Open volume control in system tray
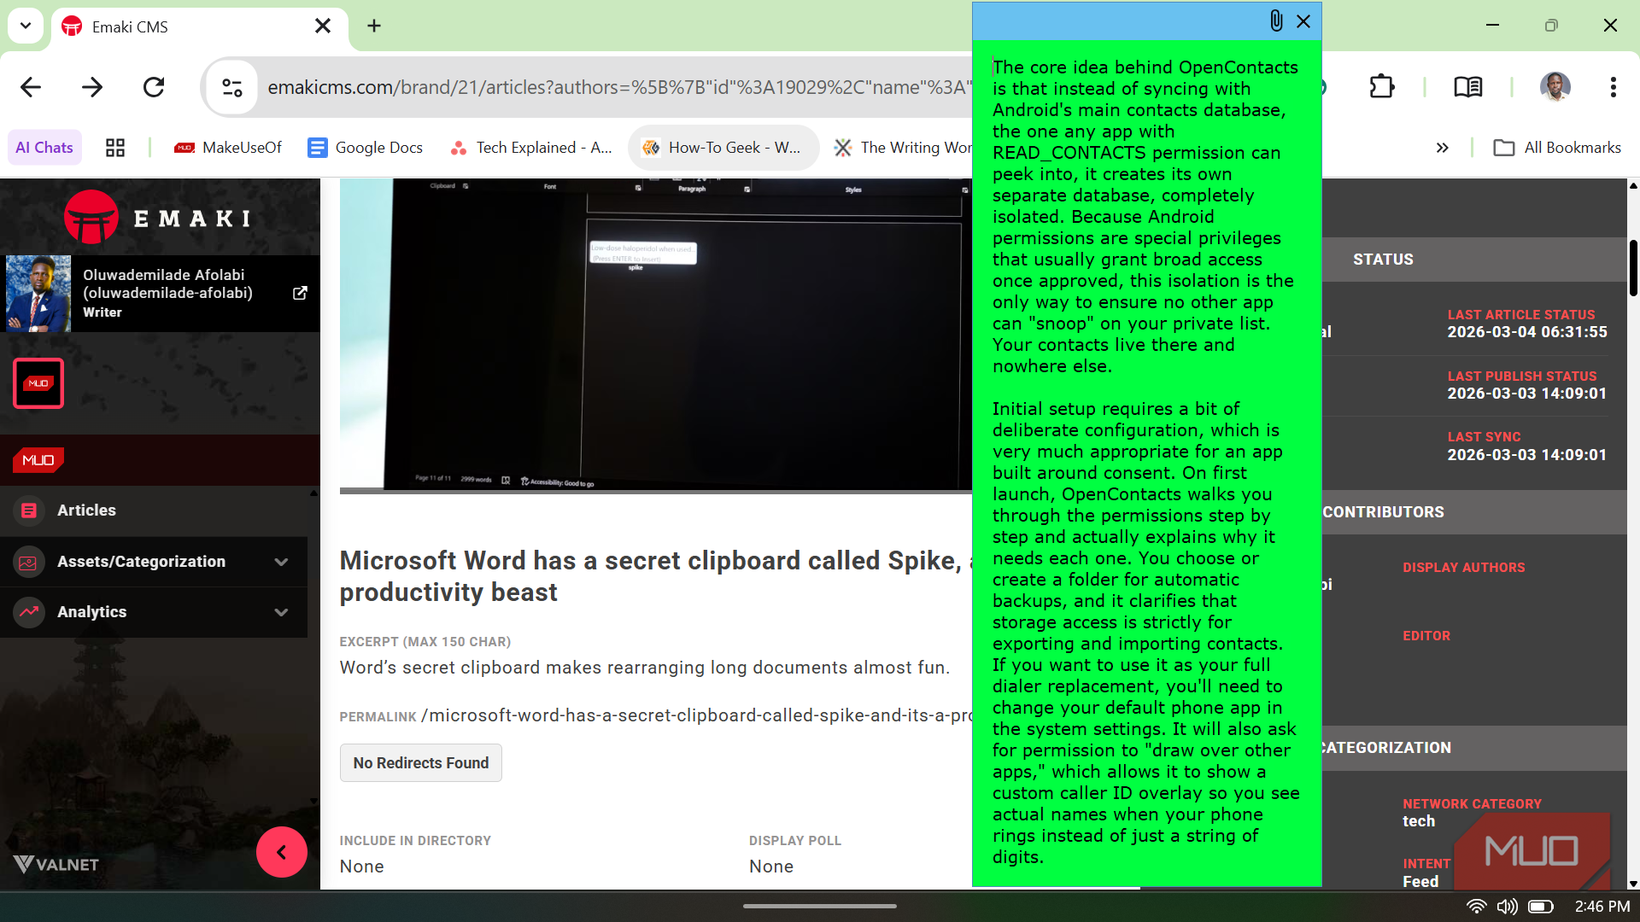This screenshot has width=1640, height=922. (1508, 907)
